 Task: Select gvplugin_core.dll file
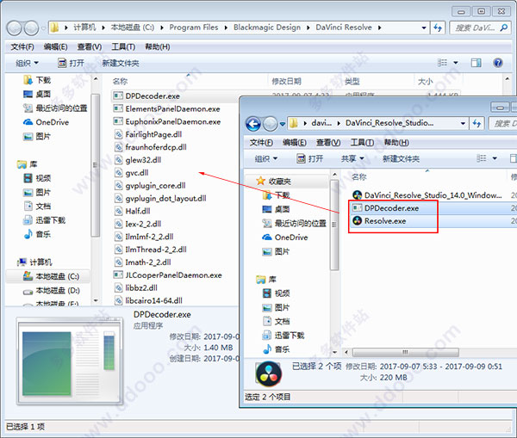point(150,186)
